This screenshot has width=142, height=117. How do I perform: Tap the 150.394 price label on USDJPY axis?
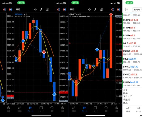point(119,16)
